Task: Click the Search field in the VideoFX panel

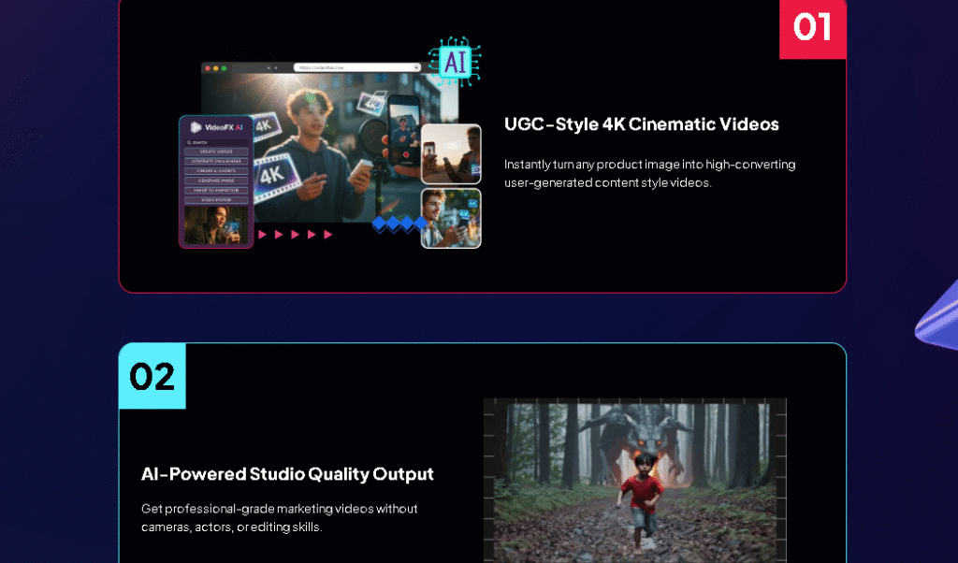Action: click(216, 142)
